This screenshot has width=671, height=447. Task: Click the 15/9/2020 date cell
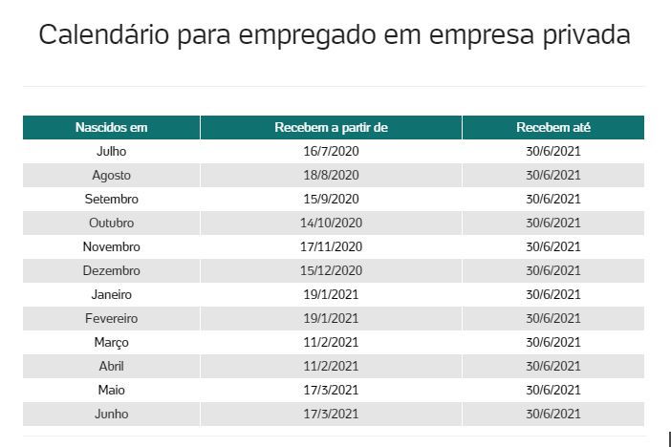tap(331, 199)
